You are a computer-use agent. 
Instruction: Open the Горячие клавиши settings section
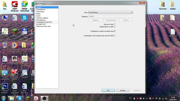[x=47, y=18]
